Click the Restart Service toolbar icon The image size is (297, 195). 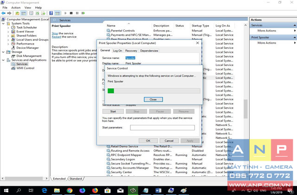point(83,13)
